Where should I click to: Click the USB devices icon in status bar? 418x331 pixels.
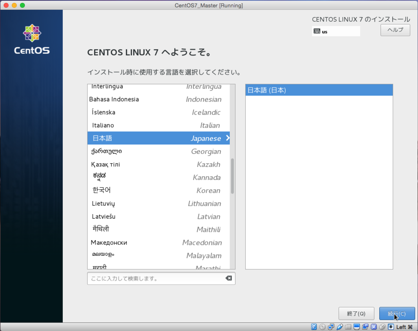pos(340,327)
